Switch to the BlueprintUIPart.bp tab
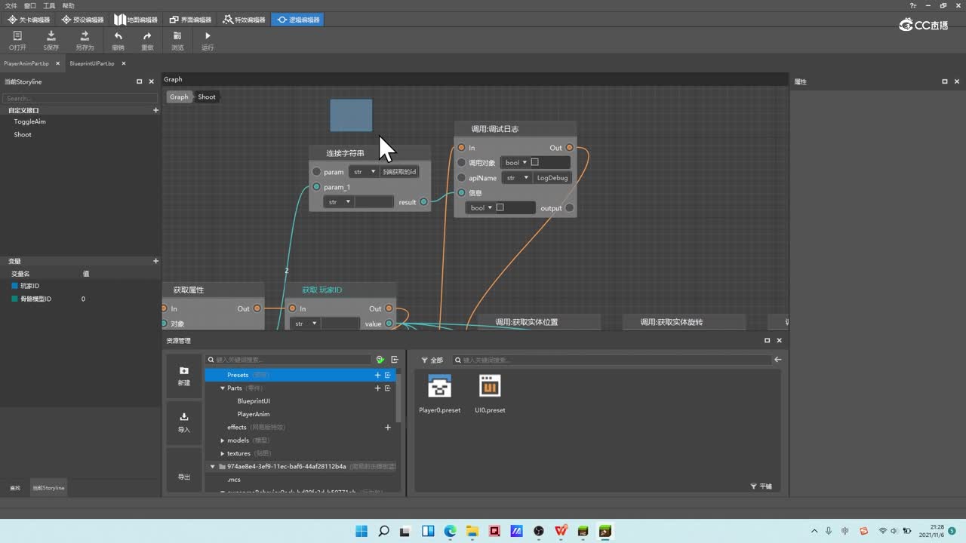The width and height of the screenshot is (966, 543). pos(92,63)
